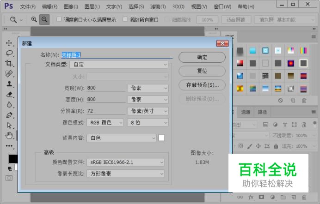Open the resolution unit dropdown
Screen dimensions: 320x204
pos(148,111)
